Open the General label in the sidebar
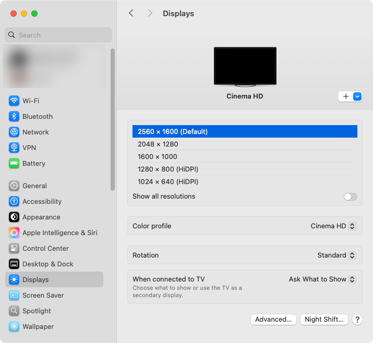The image size is (373, 343). click(34, 186)
